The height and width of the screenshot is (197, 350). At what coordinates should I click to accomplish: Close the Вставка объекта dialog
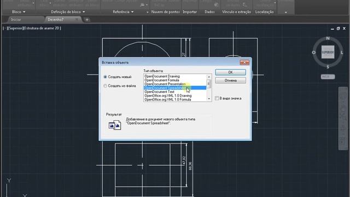tap(244, 62)
